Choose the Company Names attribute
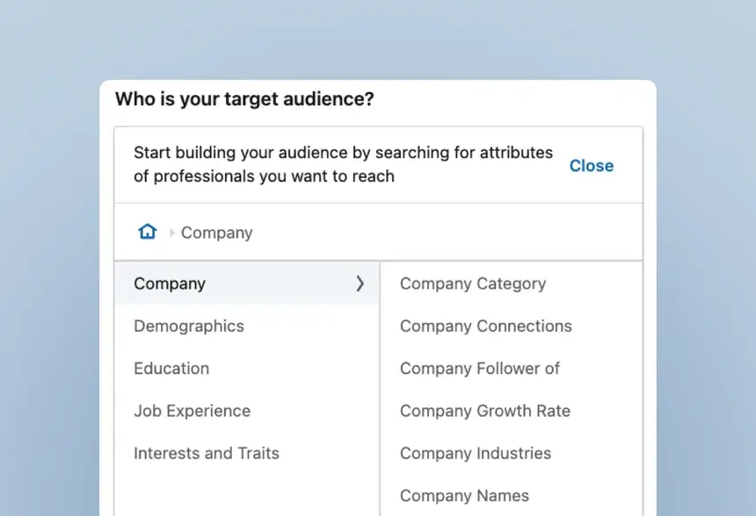756x516 pixels. (x=464, y=495)
